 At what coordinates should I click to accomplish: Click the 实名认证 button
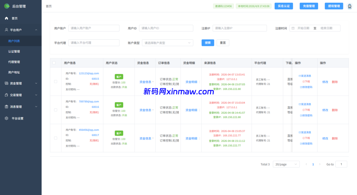tap(284, 6)
